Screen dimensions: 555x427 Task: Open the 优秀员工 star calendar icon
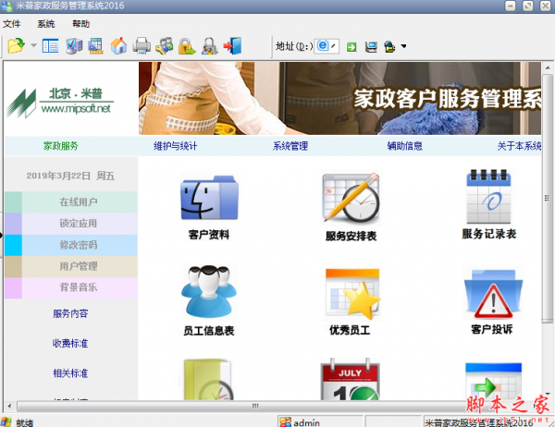click(351, 301)
